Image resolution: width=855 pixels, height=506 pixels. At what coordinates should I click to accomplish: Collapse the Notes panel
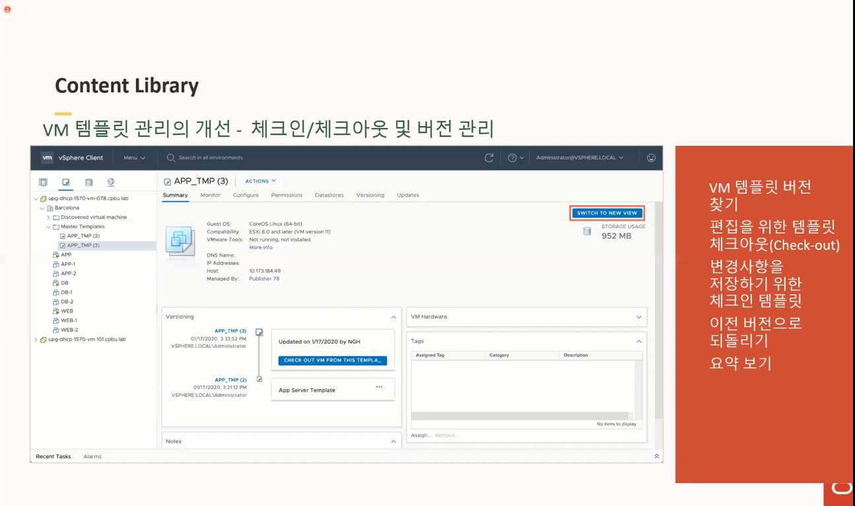point(393,442)
